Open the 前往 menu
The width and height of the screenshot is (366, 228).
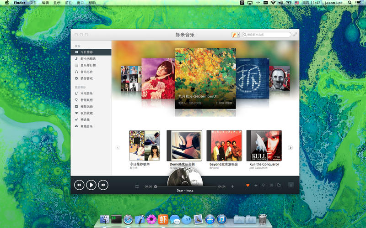click(69, 3)
